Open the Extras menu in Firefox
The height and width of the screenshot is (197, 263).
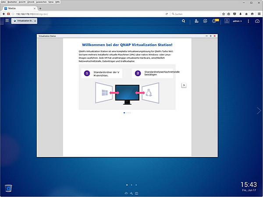coord(51,2)
